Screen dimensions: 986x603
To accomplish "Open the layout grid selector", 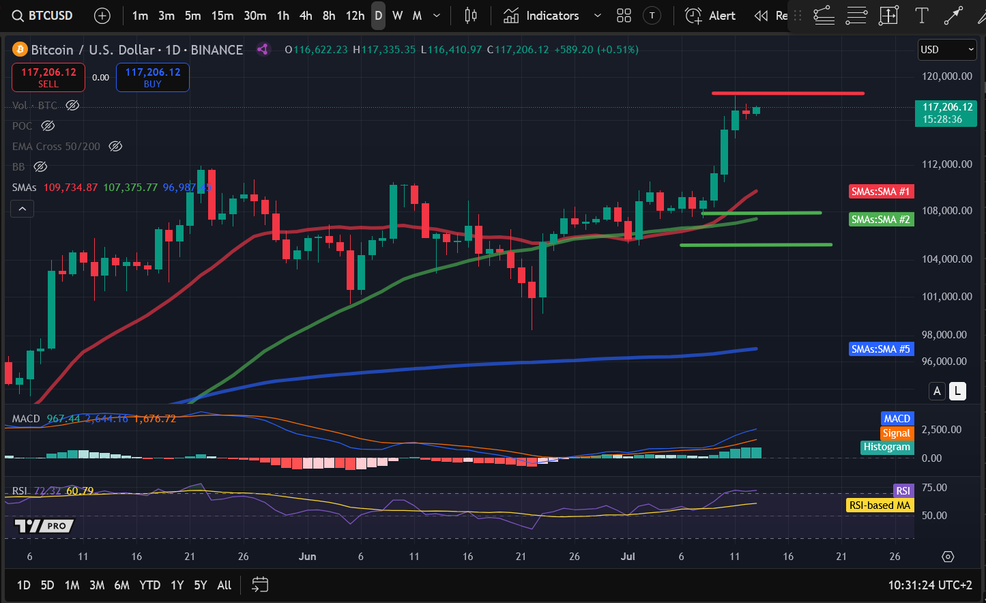I will (x=624, y=16).
